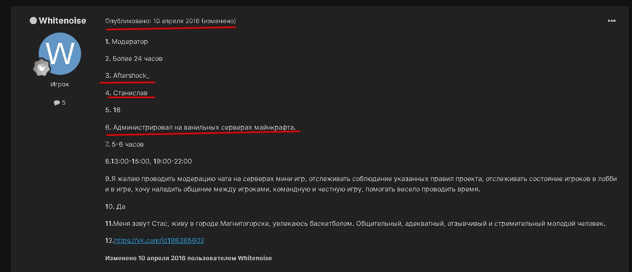632x272 pixels.
Task: Click the "10. Да" answer line
Action: point(116,206)
